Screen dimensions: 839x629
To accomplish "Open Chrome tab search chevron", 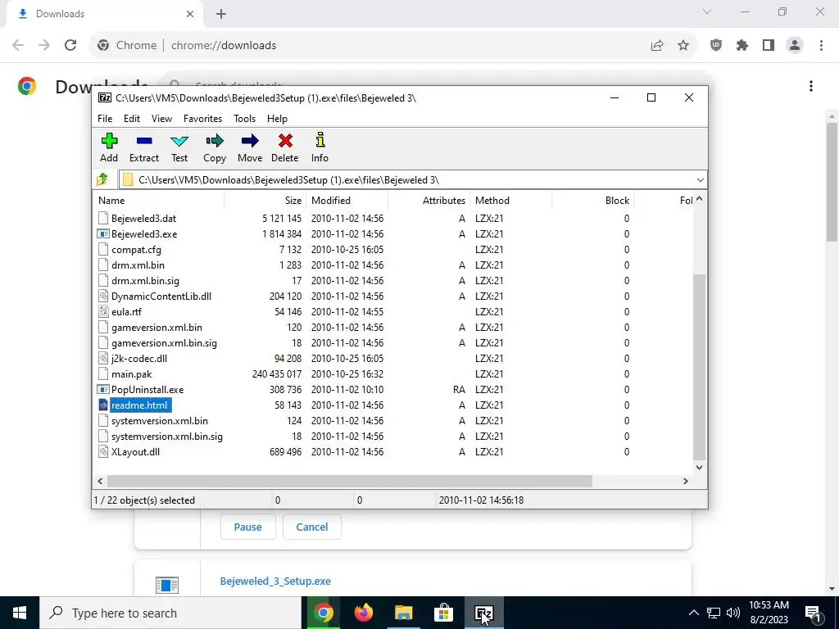I will (x=707, y=11).
